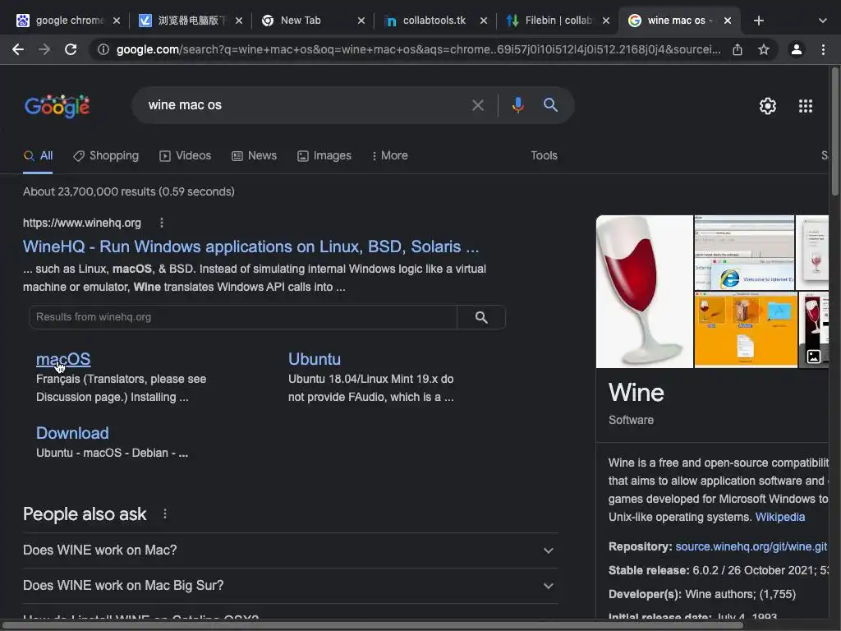Open options for the winehq.org result

(x=162, y=223)
